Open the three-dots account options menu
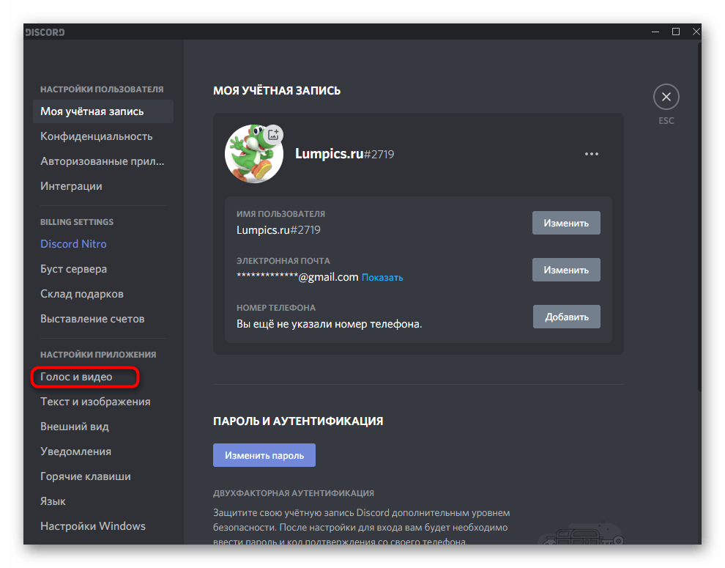This screenshot has height=568, width=725. coord(592,154)
